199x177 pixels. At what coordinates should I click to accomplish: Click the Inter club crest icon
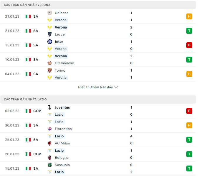(x=50, y=42)
